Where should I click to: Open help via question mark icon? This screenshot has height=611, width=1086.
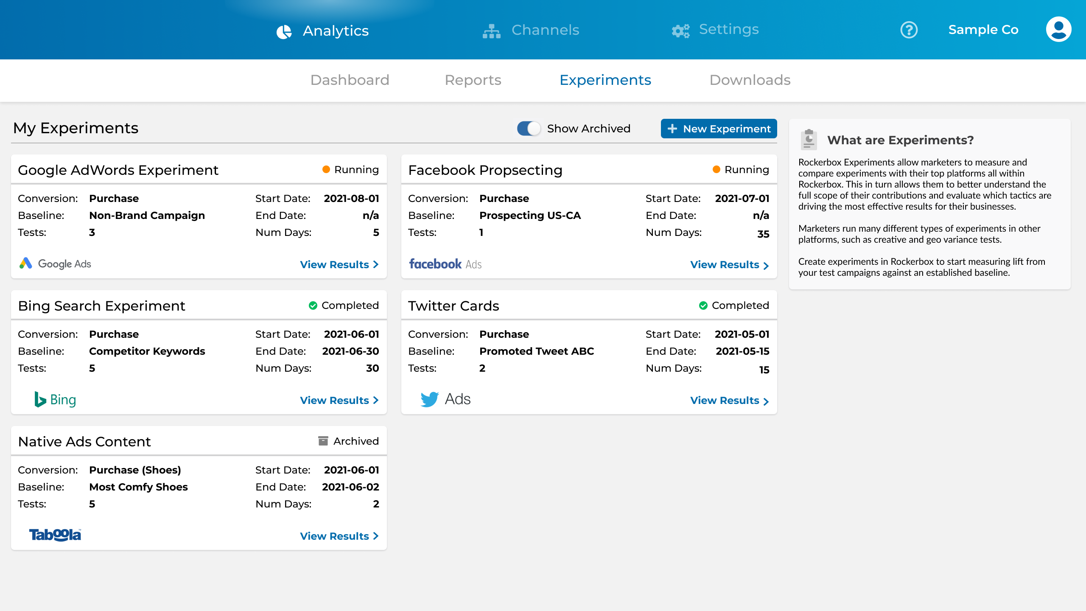(x=909, y=30)
